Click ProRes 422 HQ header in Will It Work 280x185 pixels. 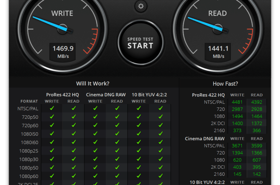tap(62, 95)
